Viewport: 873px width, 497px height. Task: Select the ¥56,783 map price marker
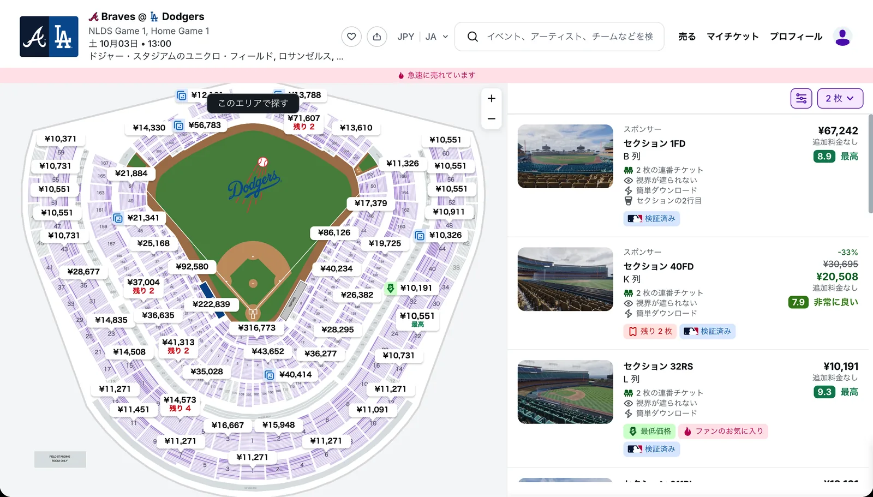[x=205, y=125]
